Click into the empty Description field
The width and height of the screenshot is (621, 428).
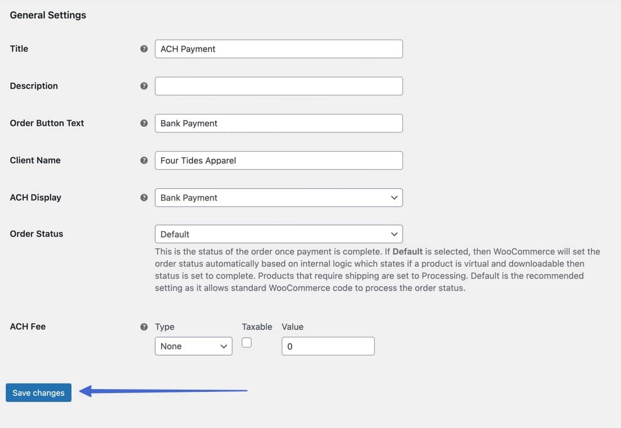[279, 86]
